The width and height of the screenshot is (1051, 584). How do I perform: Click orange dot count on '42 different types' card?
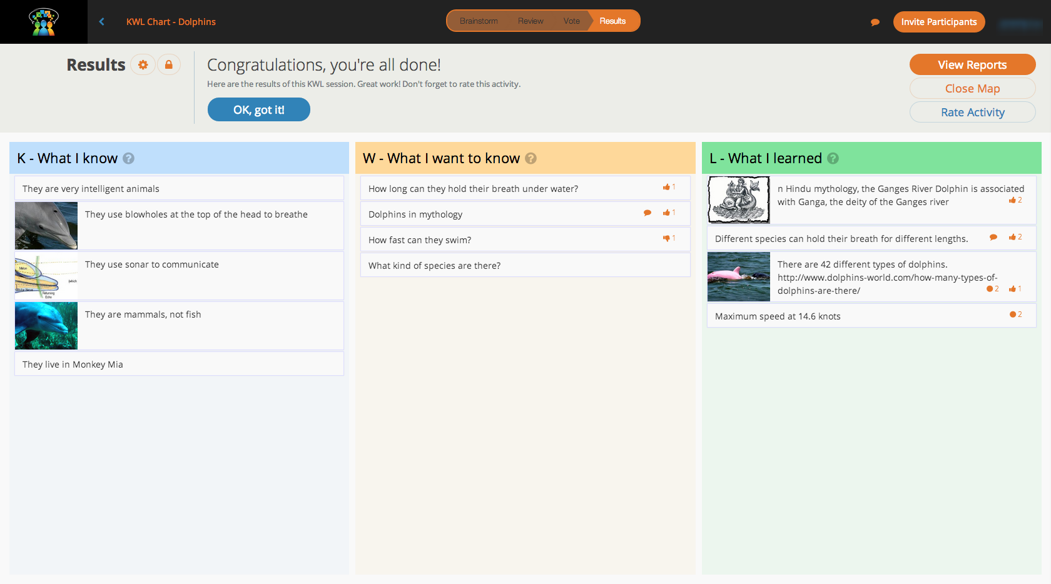993,289
